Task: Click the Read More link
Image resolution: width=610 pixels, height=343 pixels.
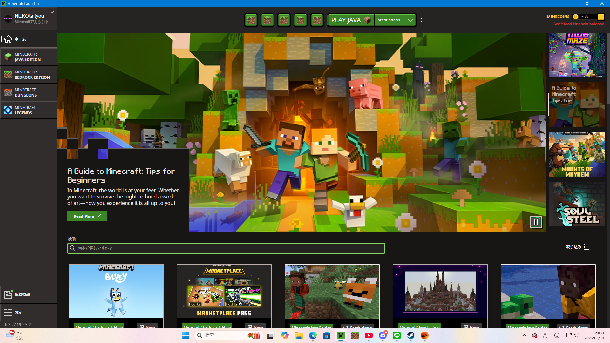Action: [87, 216]
